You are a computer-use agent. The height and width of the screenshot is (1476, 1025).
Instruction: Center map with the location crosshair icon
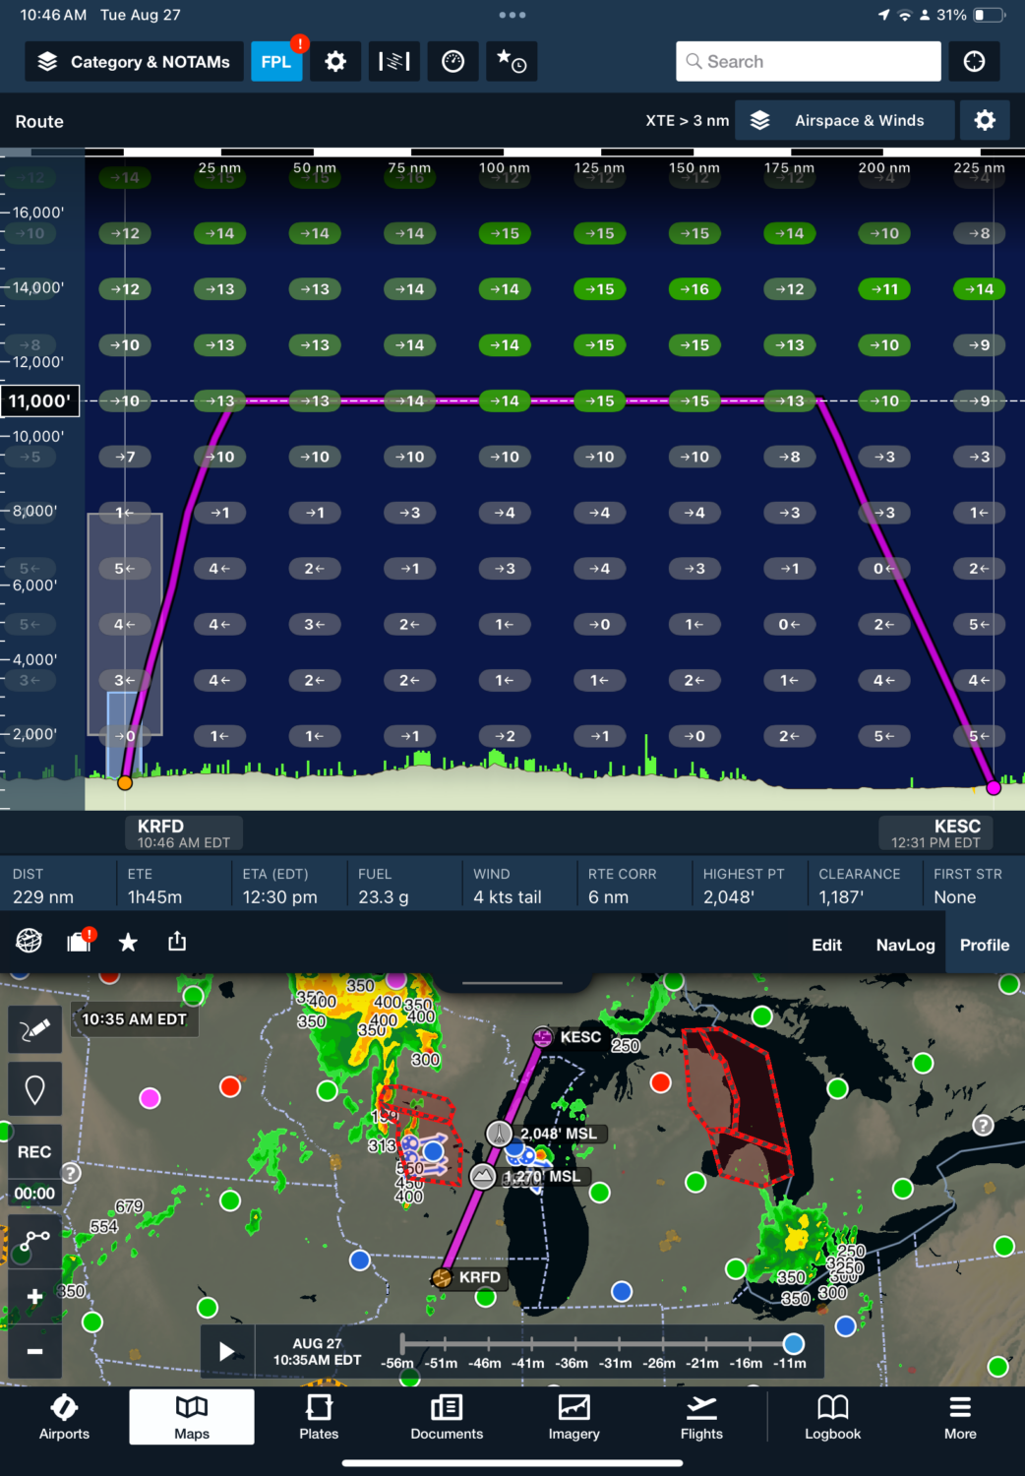[974, 61]
